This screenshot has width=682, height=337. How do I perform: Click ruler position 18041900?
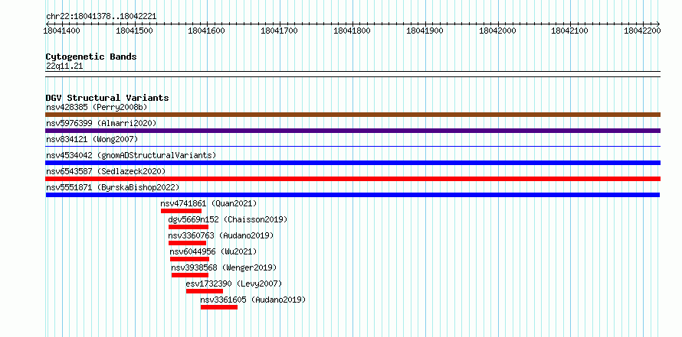click(425, 31)
